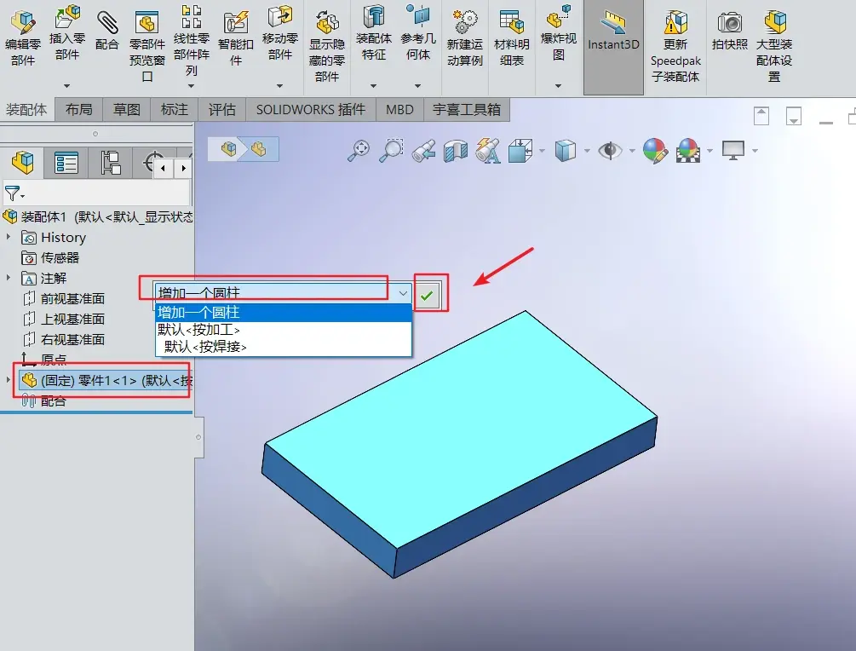Open View Settings monitor icon
856x651 pixels.
[x=733, y=150]
